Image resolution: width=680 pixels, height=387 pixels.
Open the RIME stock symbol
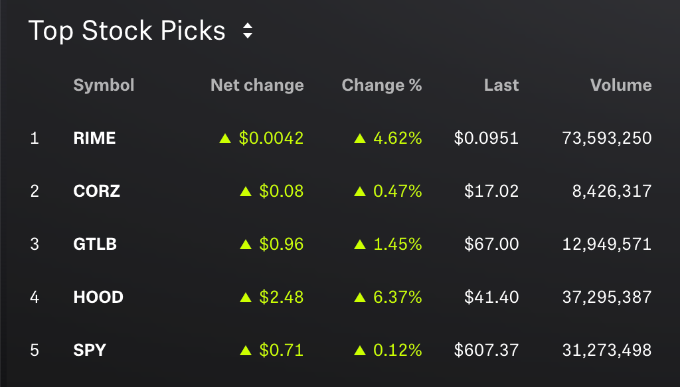click(x=94, y=138)
